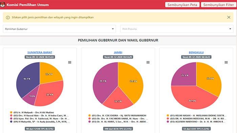Open the JAMBI province link
This screenshot has width=237, height=133.
[118, 52]
